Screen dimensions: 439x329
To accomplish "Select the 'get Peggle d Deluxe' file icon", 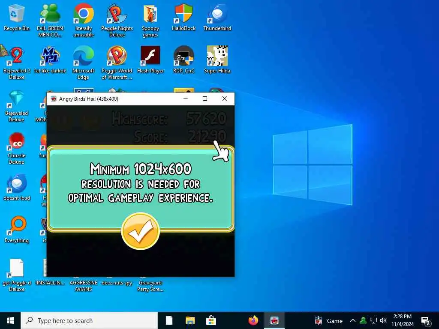I will tap(17, 275).
